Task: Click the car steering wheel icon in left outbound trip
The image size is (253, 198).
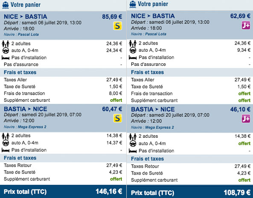Action: (x=6, y=50)
